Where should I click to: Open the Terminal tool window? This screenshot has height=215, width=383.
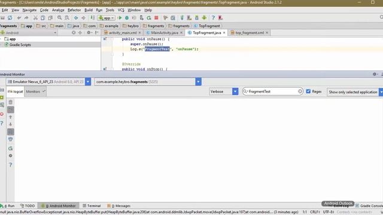point(92,205)
